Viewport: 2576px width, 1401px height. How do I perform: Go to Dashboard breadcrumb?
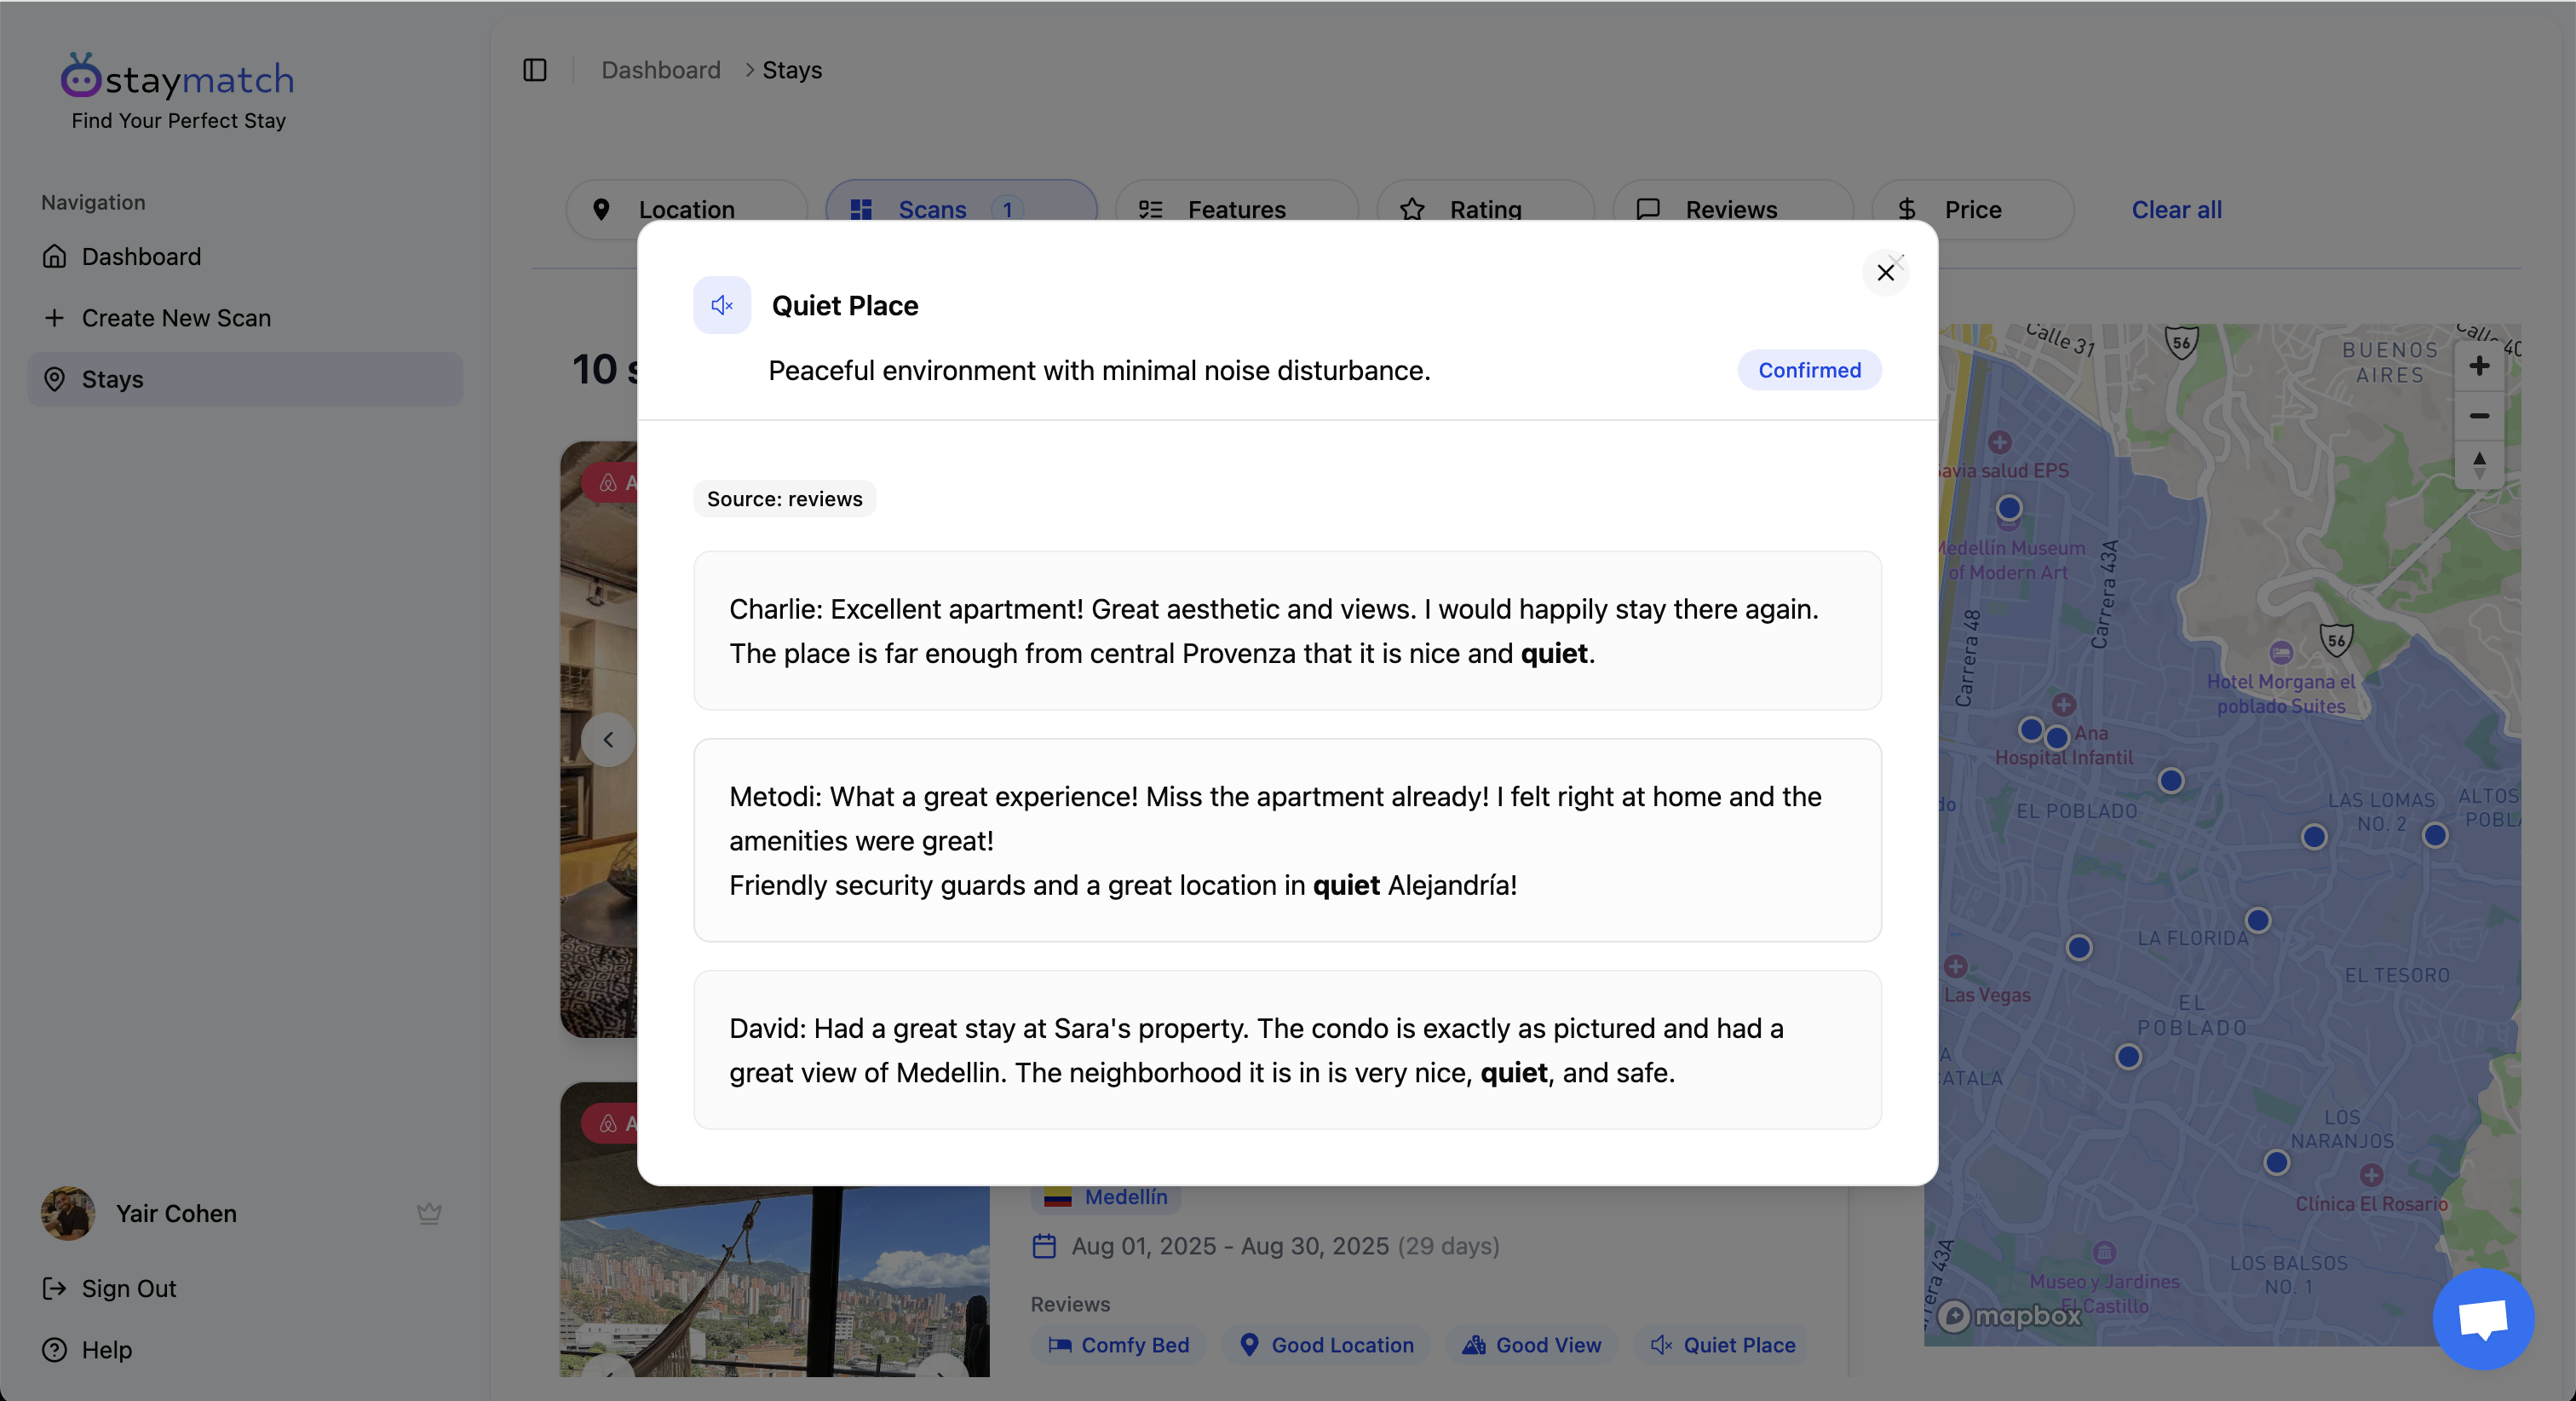(660, 70)
